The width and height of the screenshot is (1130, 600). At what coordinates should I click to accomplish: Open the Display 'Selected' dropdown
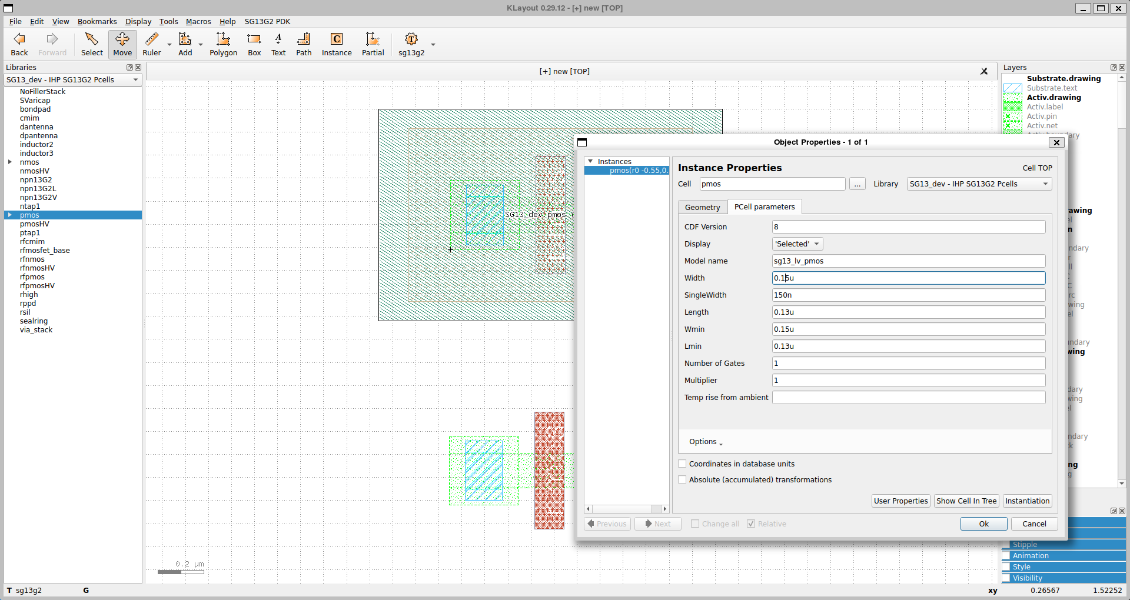coord(797,244)
